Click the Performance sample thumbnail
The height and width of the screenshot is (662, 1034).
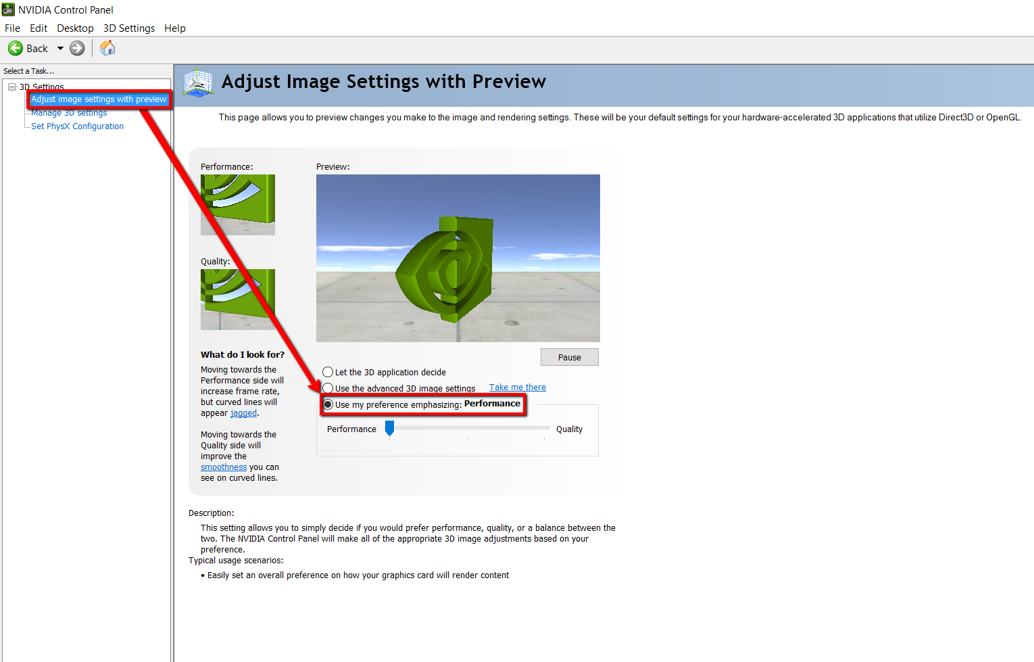238,205
